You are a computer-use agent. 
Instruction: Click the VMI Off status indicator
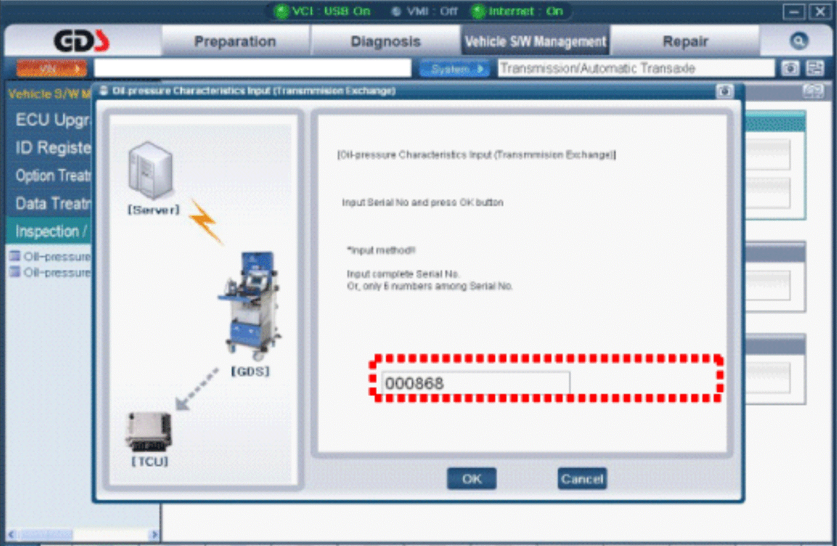[425, 11]
